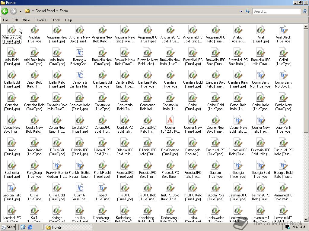Select the Andalus font icon
This screenshot has height=231, width=309.
pos(34,30)
